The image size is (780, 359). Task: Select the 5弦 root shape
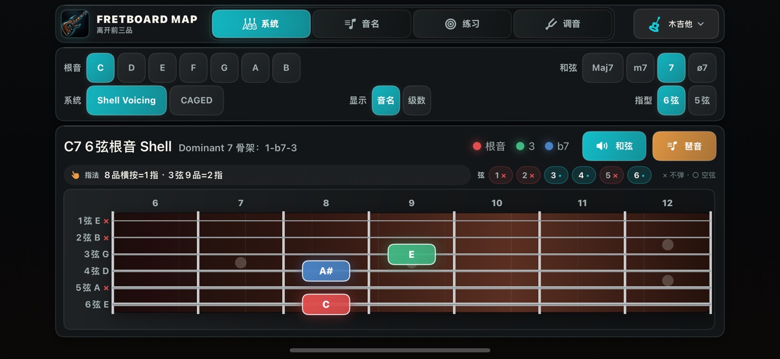pos(702,100)
